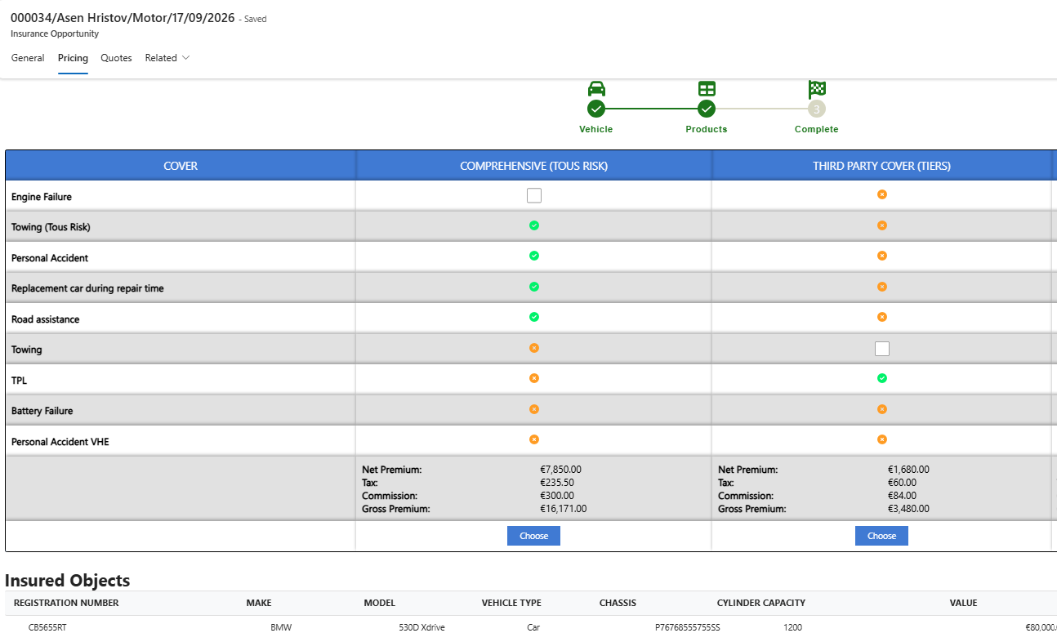Click the checkered flag icon above Complete
This screenshot has width=1057, height=633.
817,89
